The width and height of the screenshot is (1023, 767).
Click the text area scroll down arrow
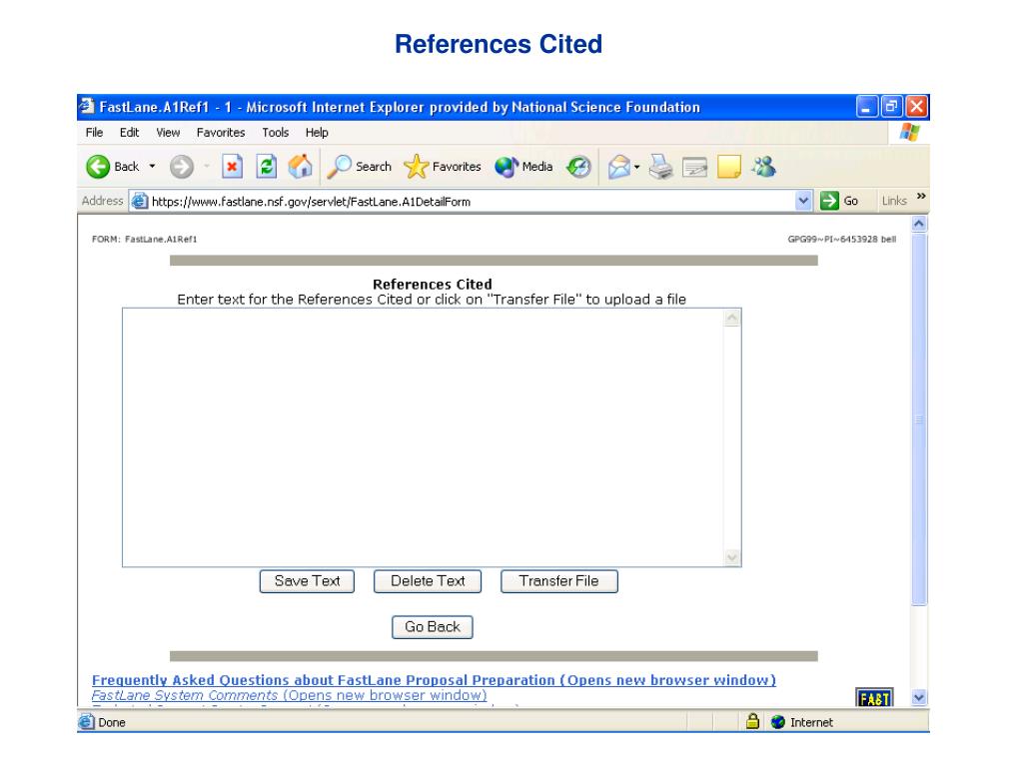[732, 557]
